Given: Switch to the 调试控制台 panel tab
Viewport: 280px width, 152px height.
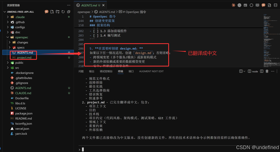Looking at the screenshot, I should pyautogui.click(x=106, y=71).
